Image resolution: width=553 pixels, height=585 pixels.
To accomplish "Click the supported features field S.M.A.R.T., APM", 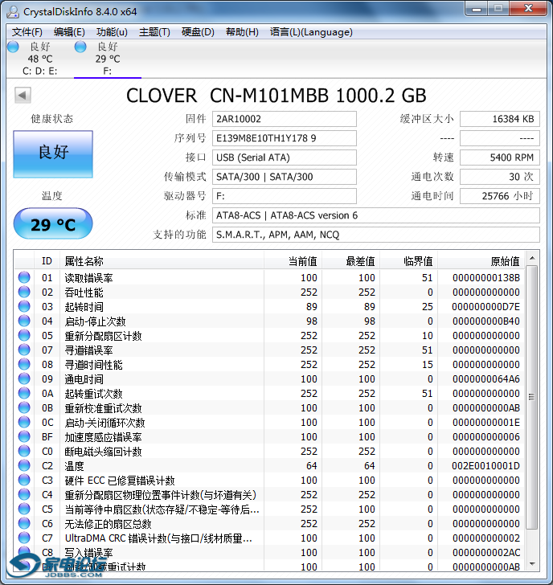I will pyautogui.click(x=375, y=235).
